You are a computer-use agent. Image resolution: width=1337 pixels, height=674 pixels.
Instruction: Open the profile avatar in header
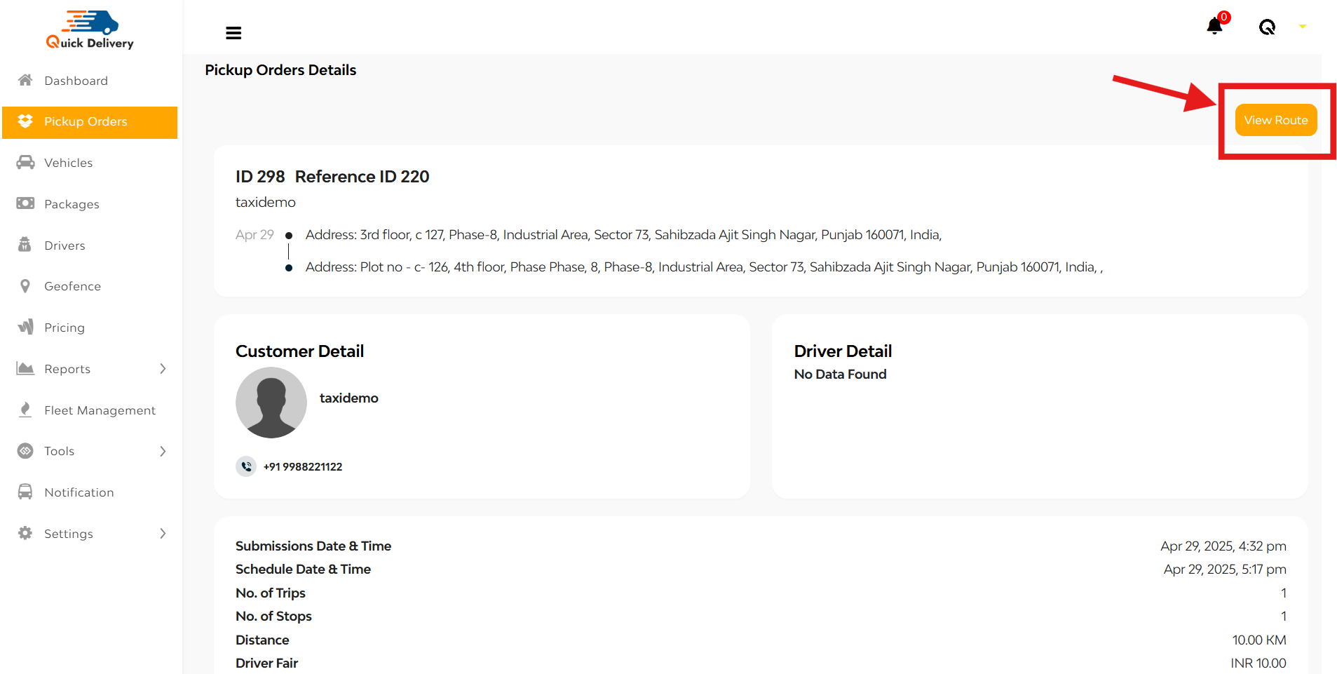1267,27
